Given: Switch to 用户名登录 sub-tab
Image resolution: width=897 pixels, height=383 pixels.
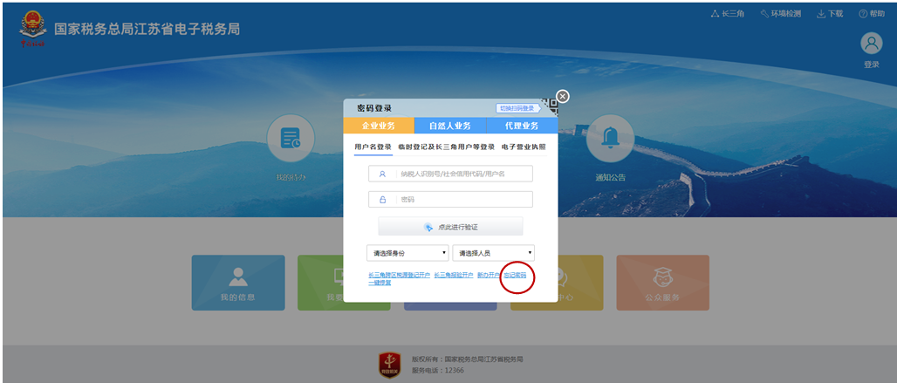Looking at the screenshot, I should click(x=373, y=147).
